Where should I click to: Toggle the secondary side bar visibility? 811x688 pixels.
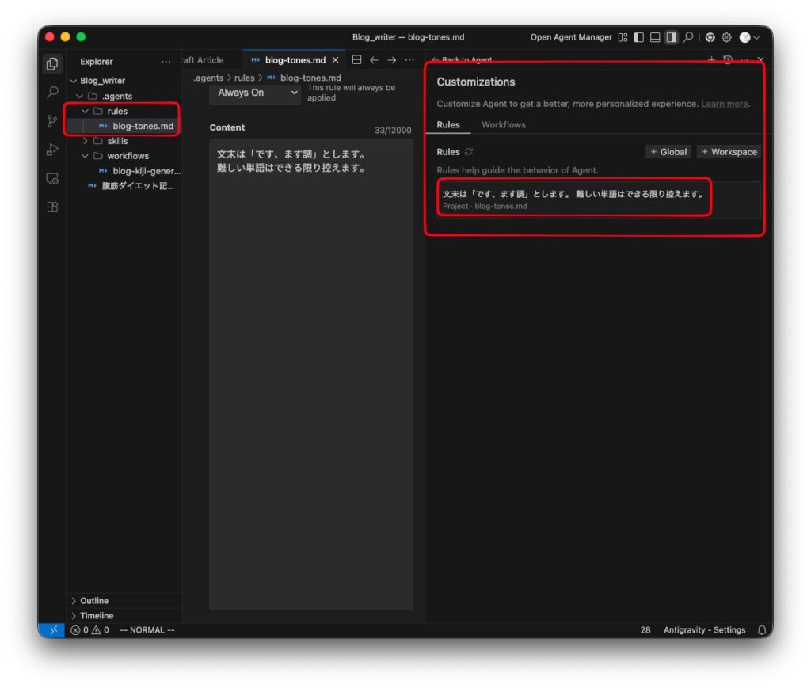tap(672, 37)
